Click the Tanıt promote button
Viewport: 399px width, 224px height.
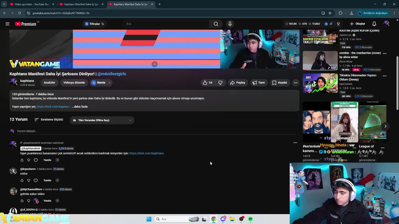[259, 83]
